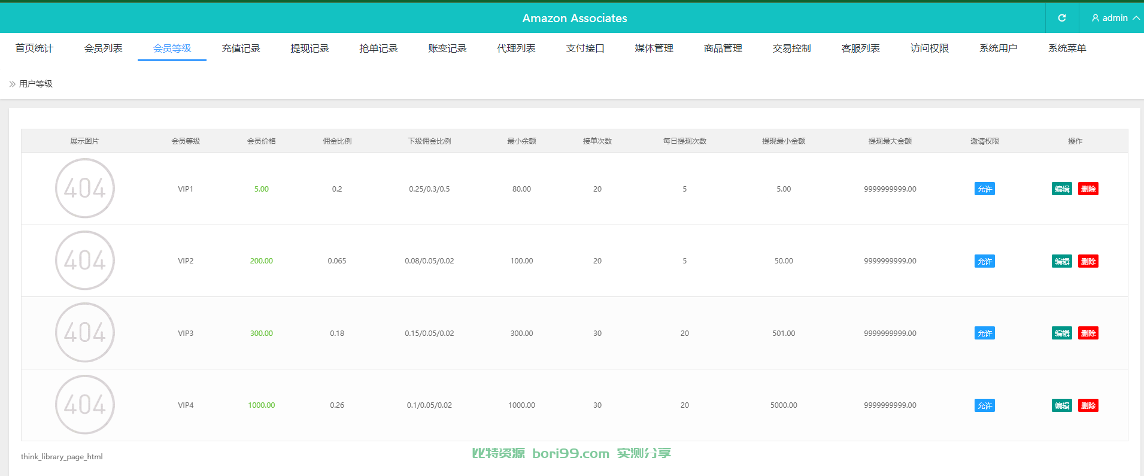The image size is (1144, 476).
Task: Open 支付接口 tab
Action: point(585,48)
